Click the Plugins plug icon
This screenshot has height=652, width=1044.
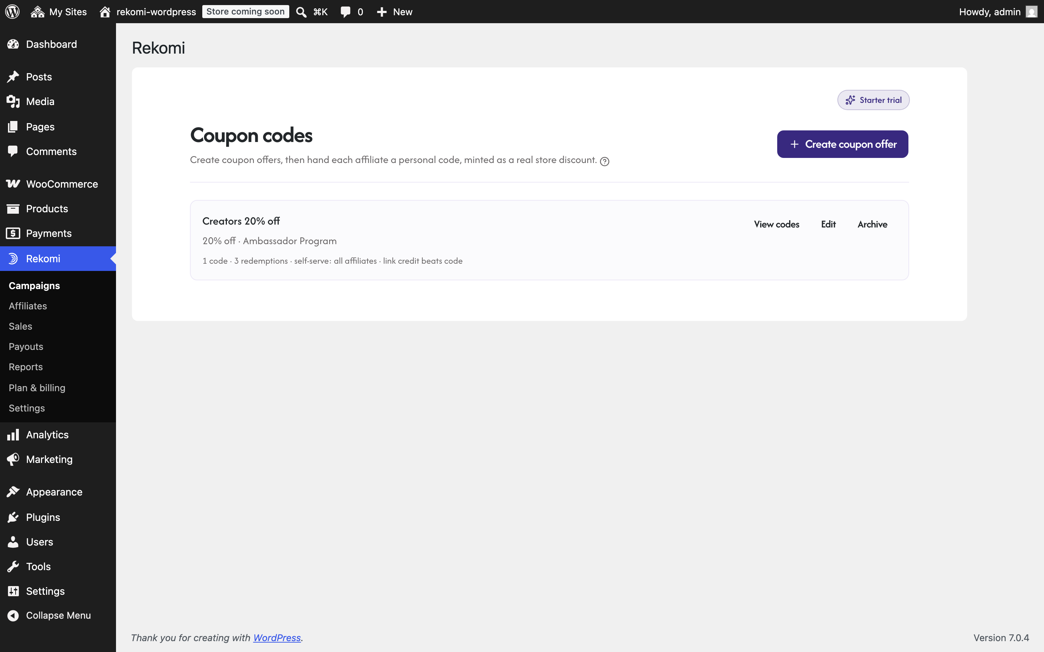tap(13, 517)
